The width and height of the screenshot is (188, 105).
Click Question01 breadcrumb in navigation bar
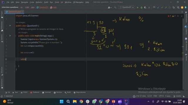pyautogui.click(x=42, y=7)
